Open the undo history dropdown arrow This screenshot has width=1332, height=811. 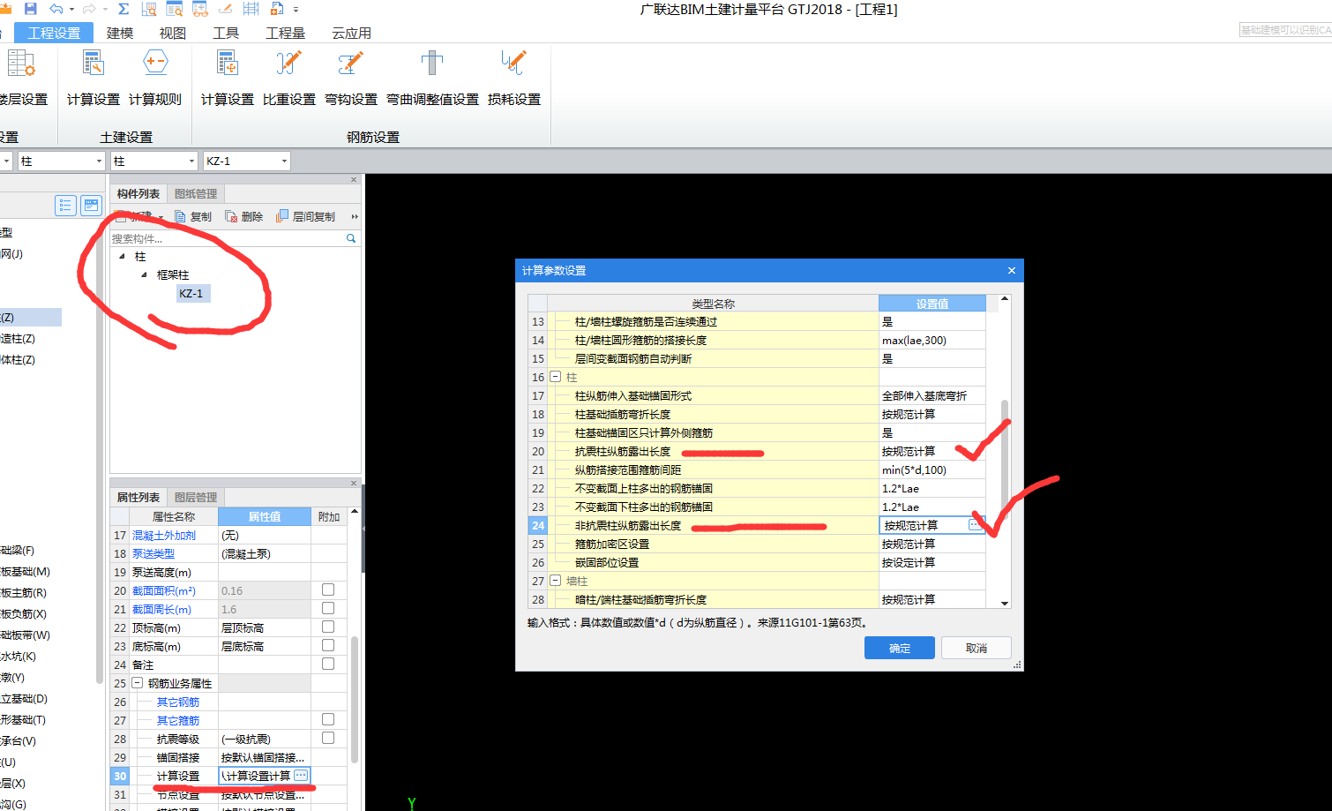point(71,10)
